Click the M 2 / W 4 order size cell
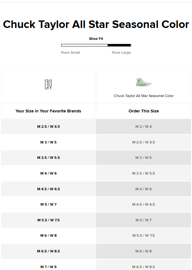The image size is (192, 270). click(144, 127)
